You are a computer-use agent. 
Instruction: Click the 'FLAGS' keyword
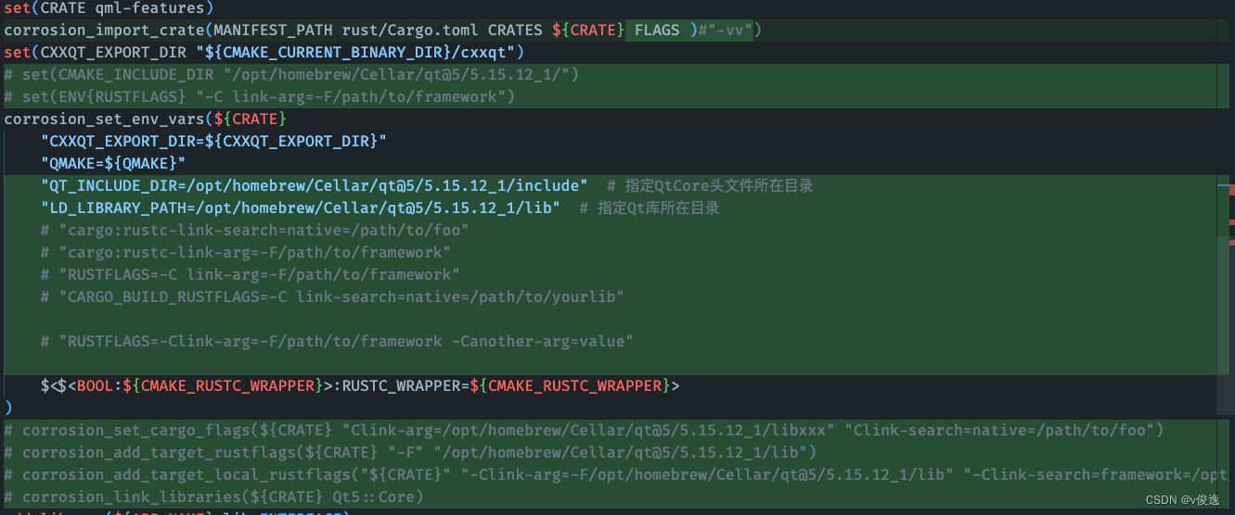click(657, 30)
